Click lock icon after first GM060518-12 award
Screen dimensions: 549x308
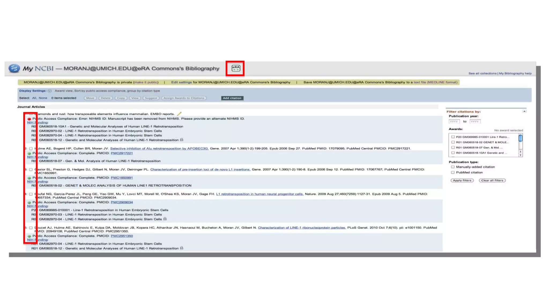(x=182, y=140)
